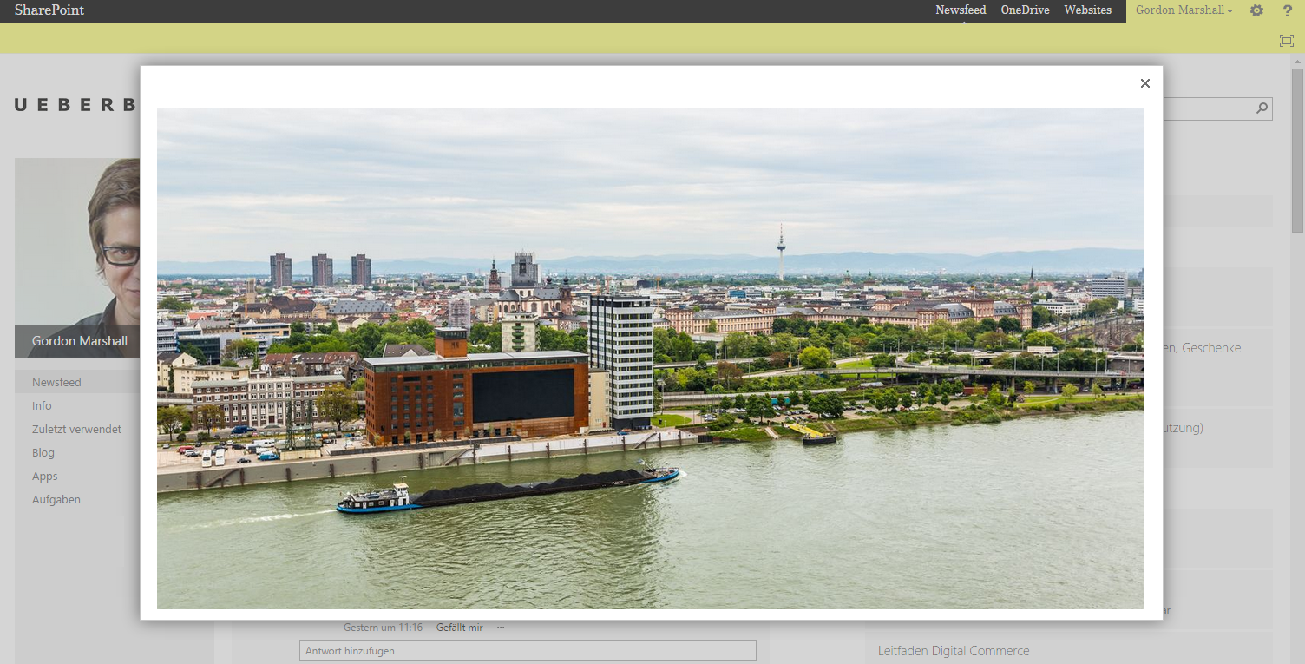Select Info in the left sidebar
The image size is (1305, 664).
(x=42, y=405)
